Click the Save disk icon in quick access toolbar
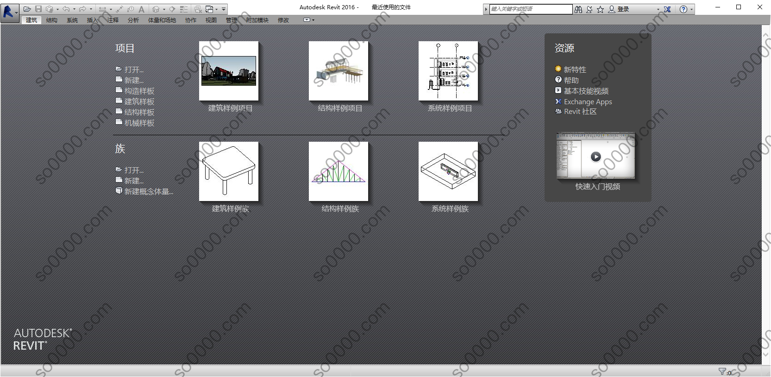Screen dimensions: 771x377 click(x=38, y=9)
